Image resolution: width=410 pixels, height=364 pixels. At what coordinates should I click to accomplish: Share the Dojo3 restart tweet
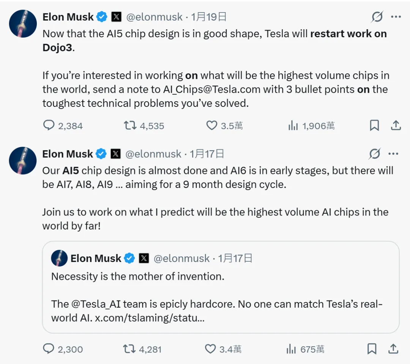pos(396,126)
